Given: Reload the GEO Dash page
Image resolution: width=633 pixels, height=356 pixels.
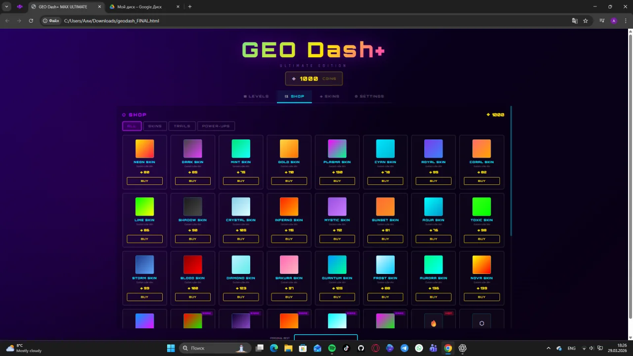Looking at the screenshot, I should (x=31, y=21).
